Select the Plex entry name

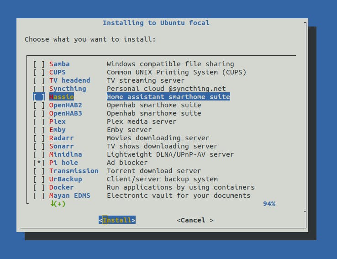tap(58, 122)
